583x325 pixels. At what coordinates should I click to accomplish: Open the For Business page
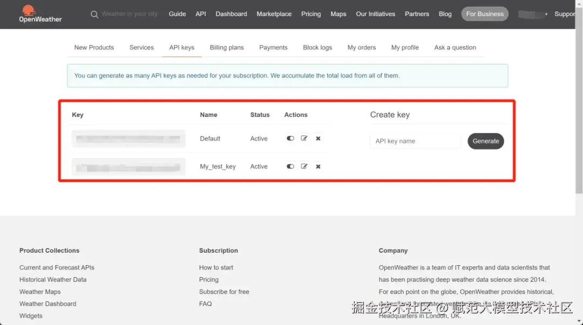tap(485, 14)
